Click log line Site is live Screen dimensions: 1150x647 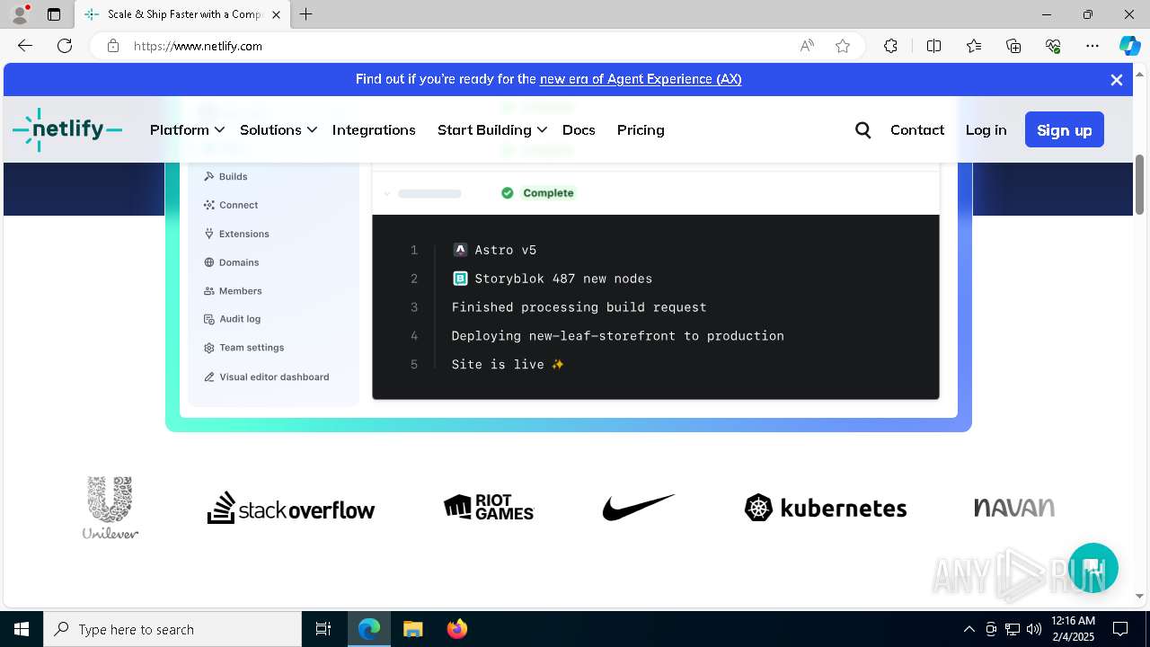point(508,364)
